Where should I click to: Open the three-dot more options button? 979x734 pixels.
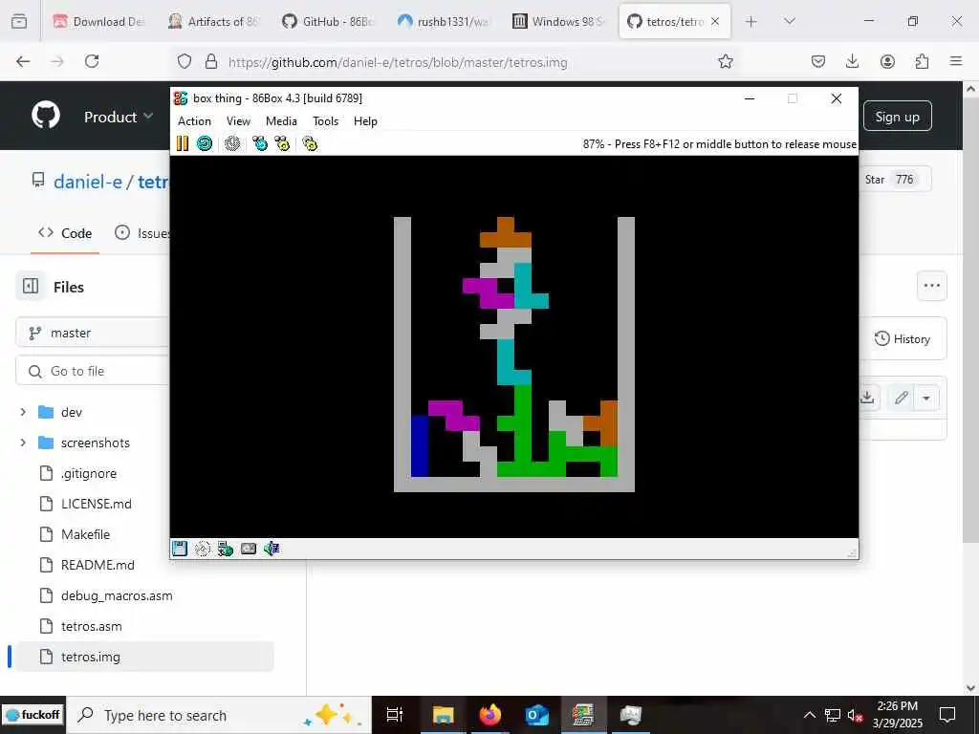coord(931,286)
